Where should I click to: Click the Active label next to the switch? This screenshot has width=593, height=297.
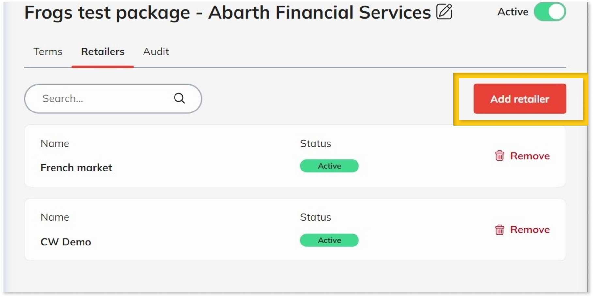click(x=513, y=12)
